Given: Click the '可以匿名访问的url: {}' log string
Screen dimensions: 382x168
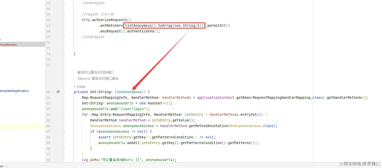Looking at the screenshot, I should pos(121,160).
